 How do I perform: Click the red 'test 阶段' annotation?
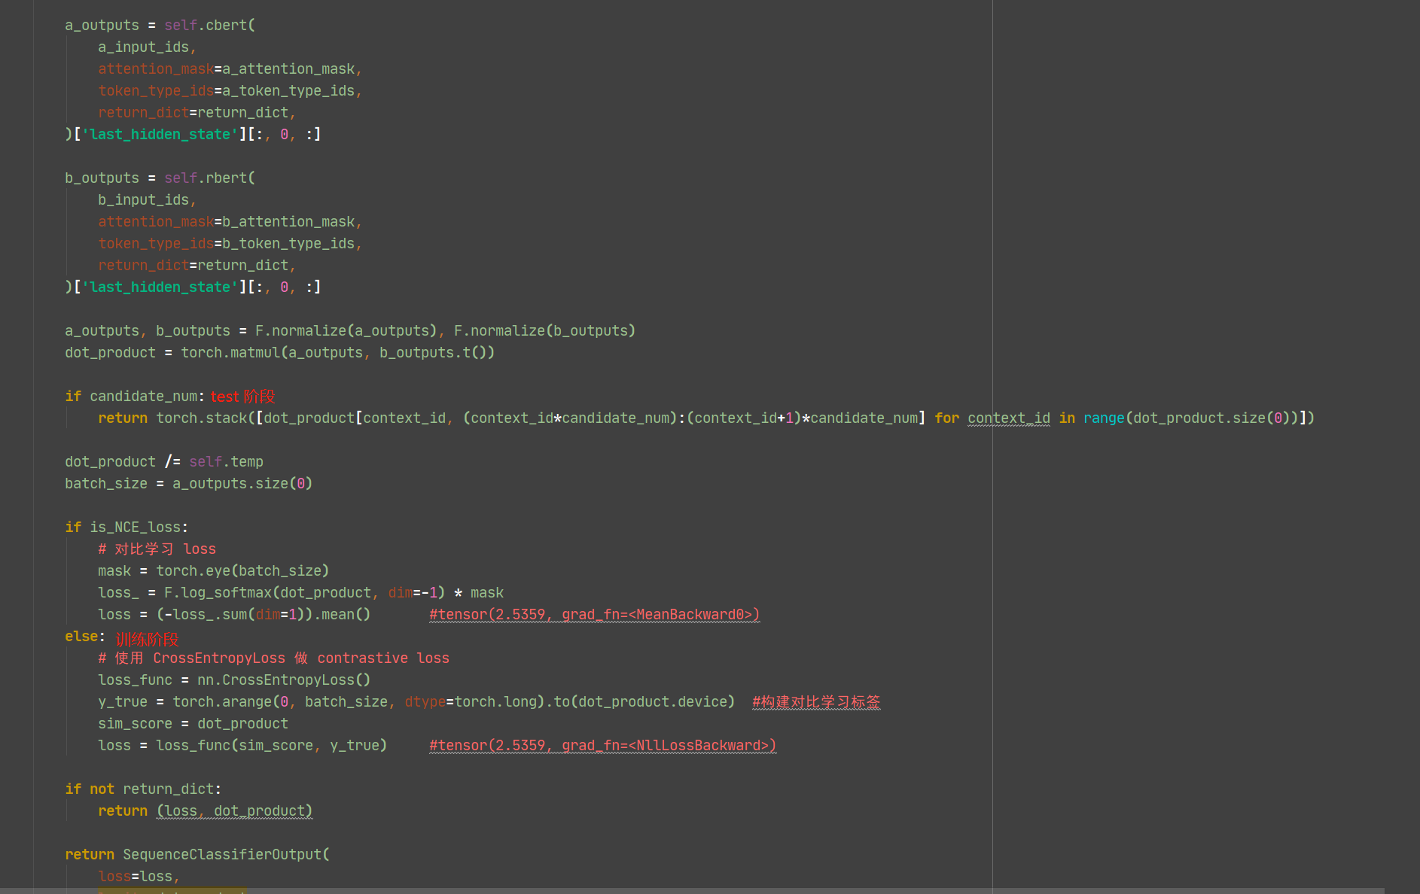tap(242, 397)
